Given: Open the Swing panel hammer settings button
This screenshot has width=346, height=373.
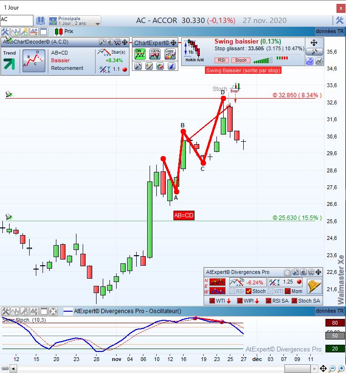Looking at the screenshot, I should point(314,52).
